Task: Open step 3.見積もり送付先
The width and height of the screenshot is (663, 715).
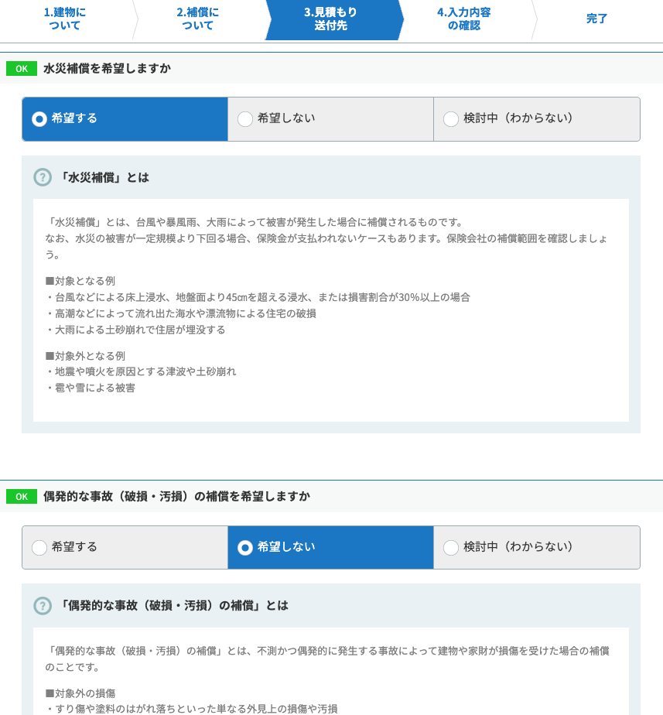Action: tap(331, 19)
